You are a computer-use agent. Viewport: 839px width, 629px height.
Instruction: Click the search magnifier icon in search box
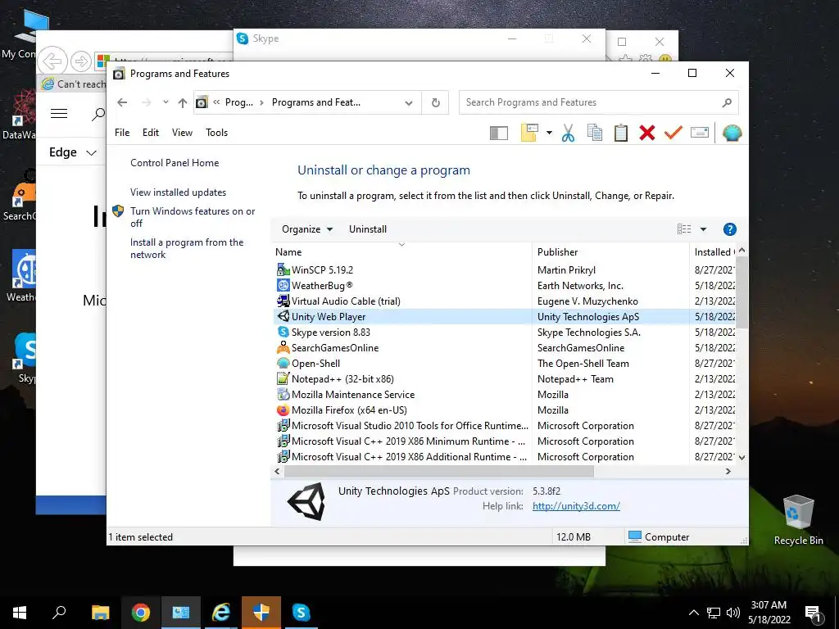[x=727, y=102]
